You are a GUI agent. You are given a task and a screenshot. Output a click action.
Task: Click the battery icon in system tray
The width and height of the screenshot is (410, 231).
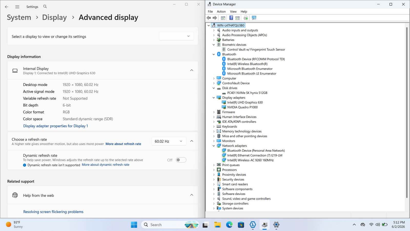click(385, 225)
